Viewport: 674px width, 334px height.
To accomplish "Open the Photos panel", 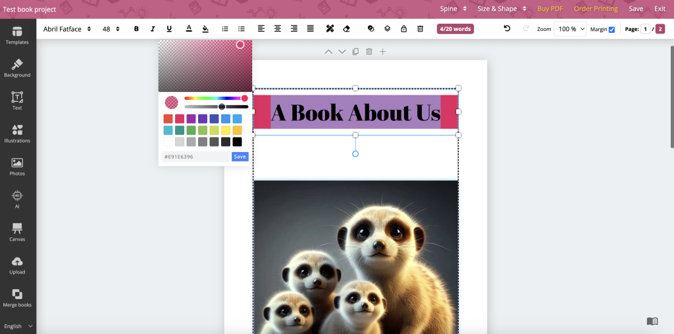I will pos(17,166).
